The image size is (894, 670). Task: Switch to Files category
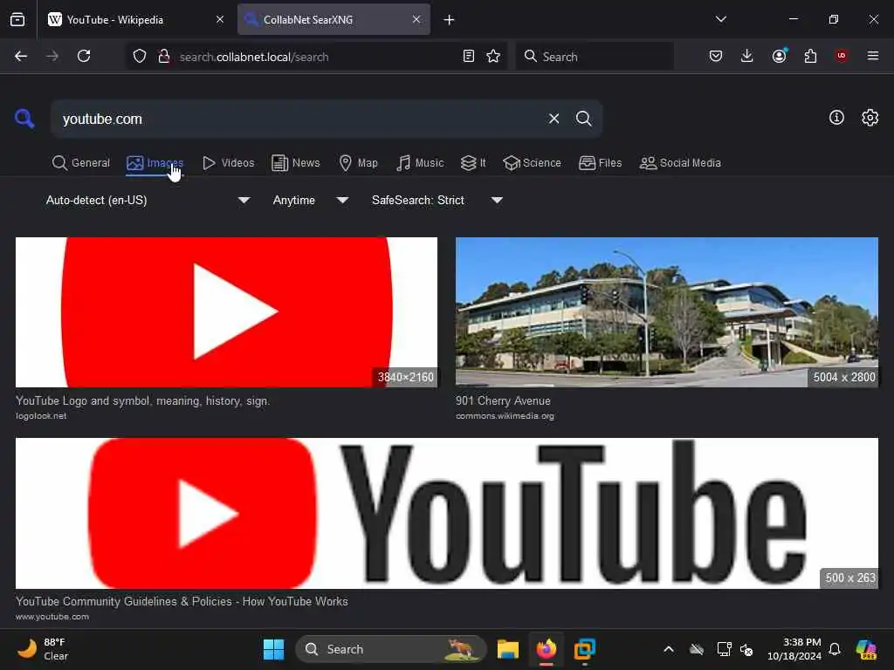[600, 163]
